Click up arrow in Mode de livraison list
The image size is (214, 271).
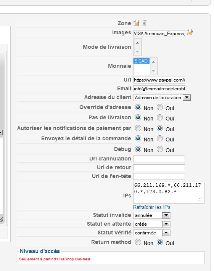click(137, 43)
